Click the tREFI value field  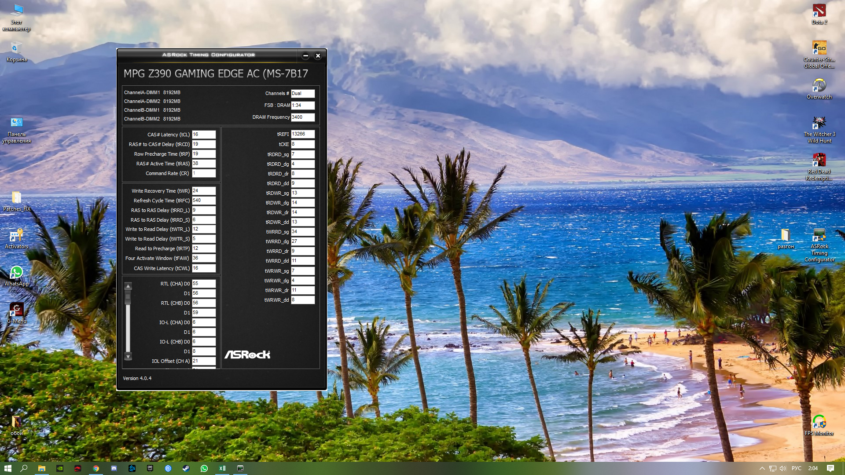(x=302, y=134)
